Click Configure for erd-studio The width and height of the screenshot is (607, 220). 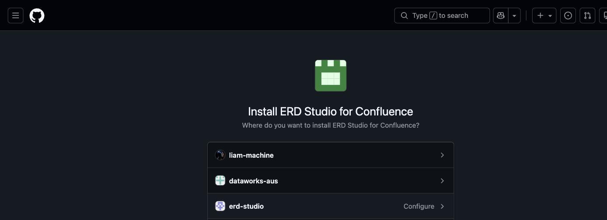coord(419,206)
